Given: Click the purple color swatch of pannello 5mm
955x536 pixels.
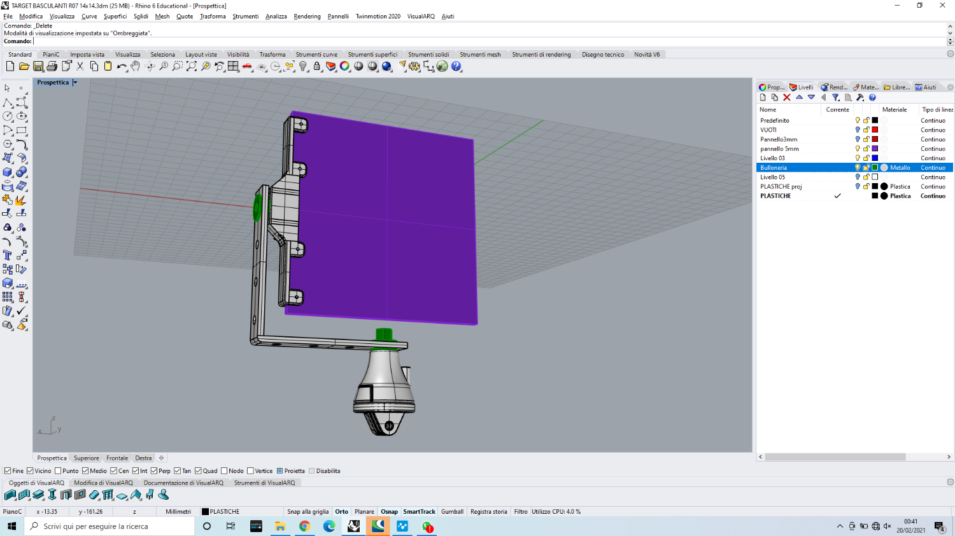Looking at the screenshot, I should [875, 149].
